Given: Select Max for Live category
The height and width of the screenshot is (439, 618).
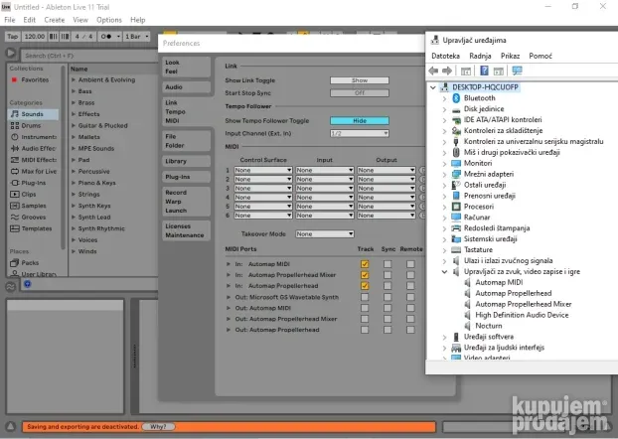Looking at the screenshot, I should [33, 172].
